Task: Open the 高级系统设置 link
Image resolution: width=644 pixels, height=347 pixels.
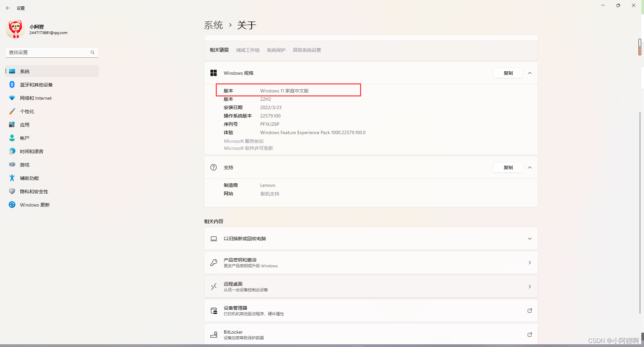Action: click(307, 50)
